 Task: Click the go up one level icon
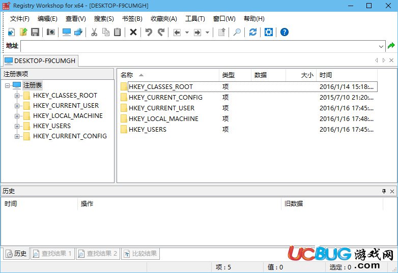(221, 32)
